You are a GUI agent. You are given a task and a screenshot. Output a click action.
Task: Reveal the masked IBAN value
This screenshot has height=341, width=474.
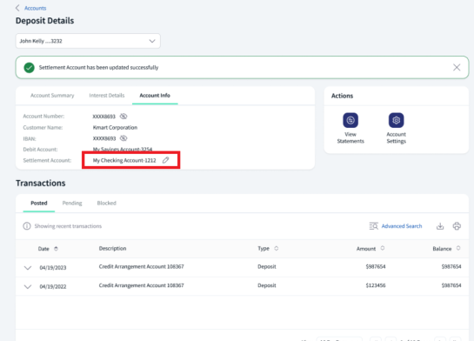(x=124, y=138)
